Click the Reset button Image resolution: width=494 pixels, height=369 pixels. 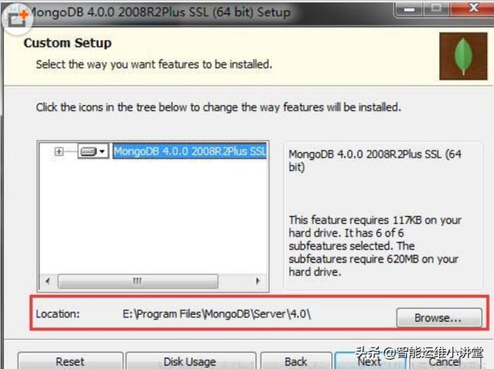70,361
